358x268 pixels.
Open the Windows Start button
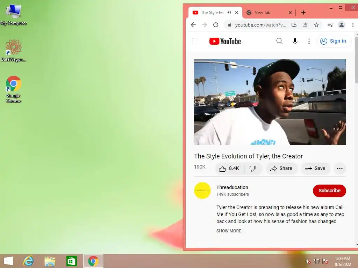point(8,261)
